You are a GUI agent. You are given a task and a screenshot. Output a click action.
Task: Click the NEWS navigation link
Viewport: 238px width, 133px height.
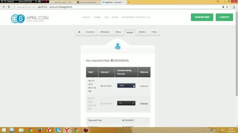coord(115,17)
